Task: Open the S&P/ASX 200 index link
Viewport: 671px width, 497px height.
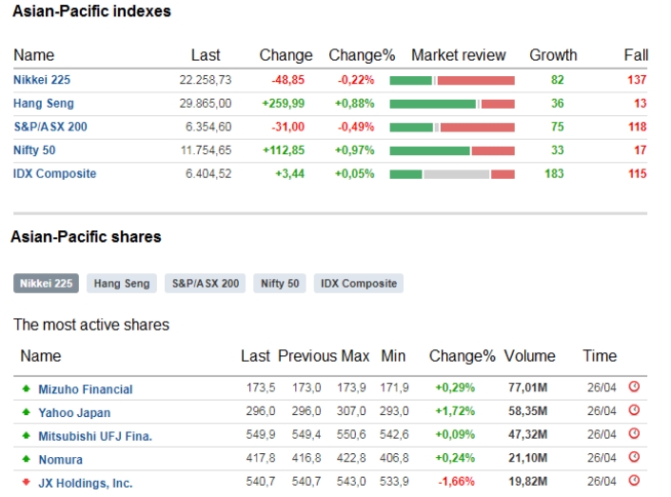Action: coord(50,127)
